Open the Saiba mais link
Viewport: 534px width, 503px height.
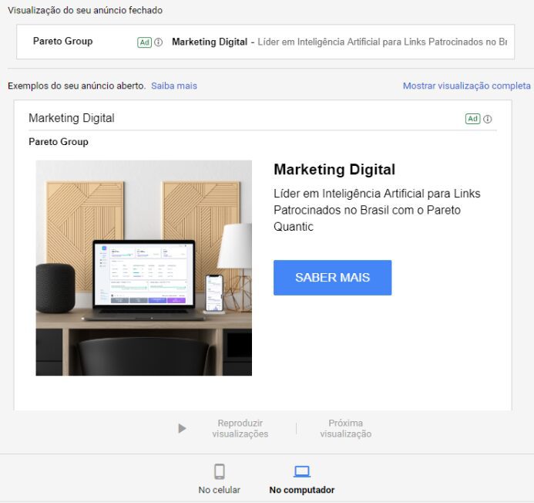[x=174, y=86]
